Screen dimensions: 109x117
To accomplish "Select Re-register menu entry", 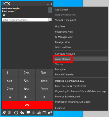I will coord(80,69).
